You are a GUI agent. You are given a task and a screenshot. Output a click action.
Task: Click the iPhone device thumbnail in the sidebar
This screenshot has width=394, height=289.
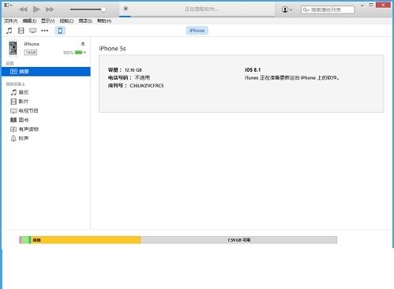(x=13, y=48)
